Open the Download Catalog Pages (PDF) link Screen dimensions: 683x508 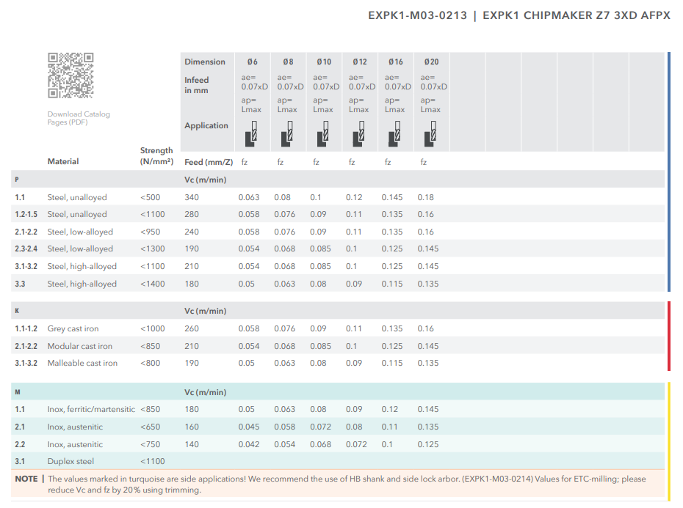tap(79, 118)
